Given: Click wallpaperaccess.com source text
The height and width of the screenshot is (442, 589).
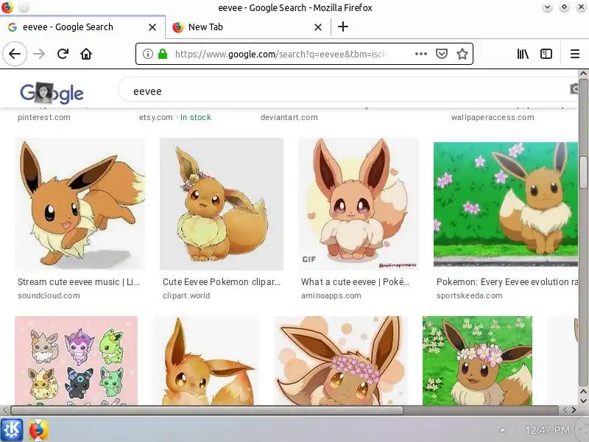Looking at the screenshot, I should pos(493,117).
